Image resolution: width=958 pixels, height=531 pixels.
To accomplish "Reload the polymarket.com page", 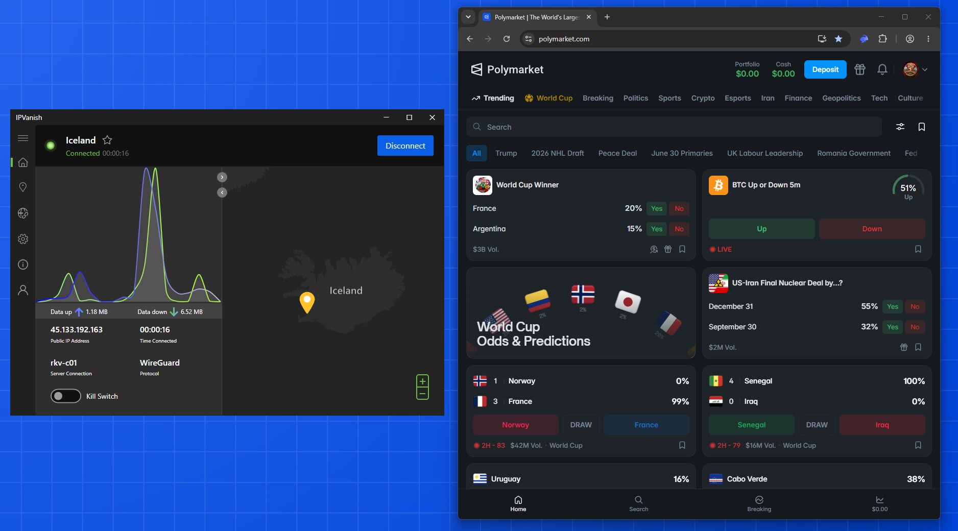I will (x=507, y=39).
